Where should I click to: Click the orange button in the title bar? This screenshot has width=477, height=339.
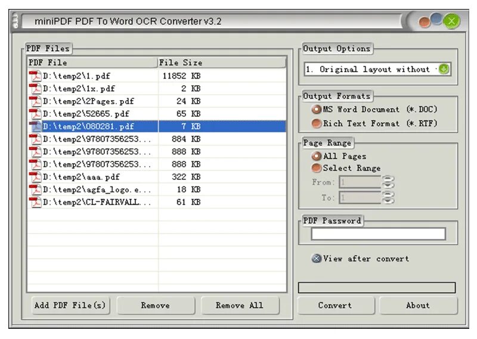425,22
